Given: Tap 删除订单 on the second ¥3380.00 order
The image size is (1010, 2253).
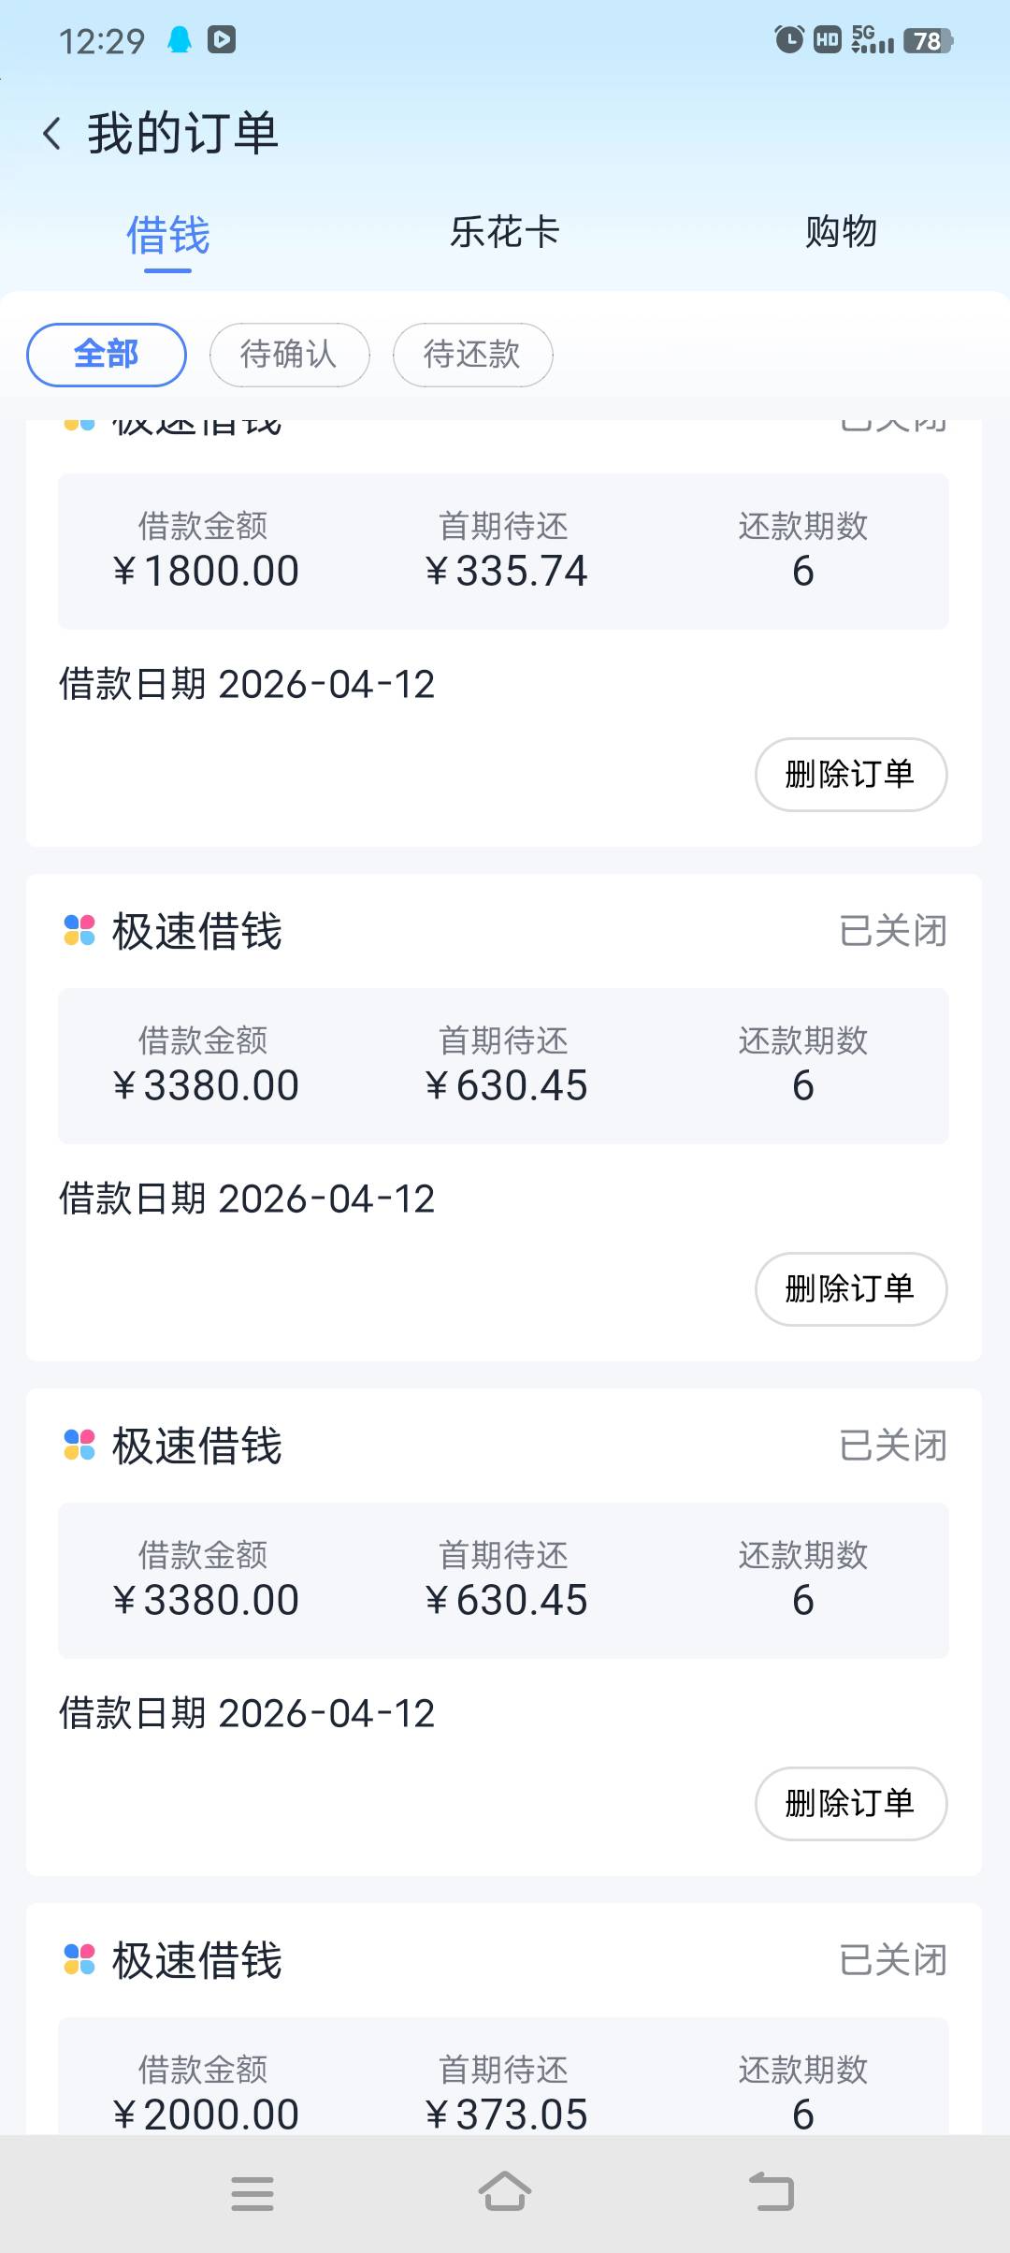Looking at the screenshot, I should [x=850, y=1804].
